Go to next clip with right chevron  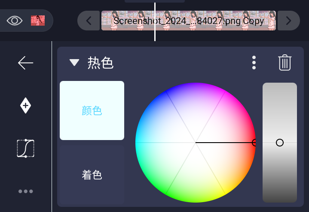pos(288,21)
